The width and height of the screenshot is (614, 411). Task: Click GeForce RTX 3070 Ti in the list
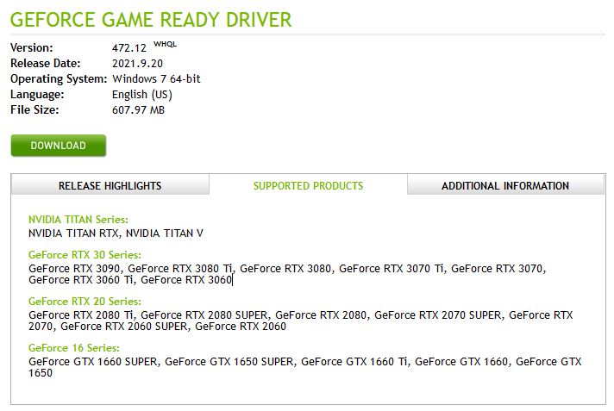pos(392,269)
